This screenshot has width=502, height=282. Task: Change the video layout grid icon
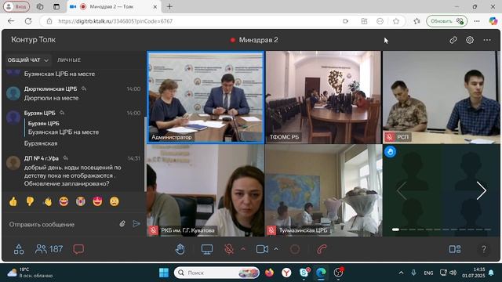point(455,249)
